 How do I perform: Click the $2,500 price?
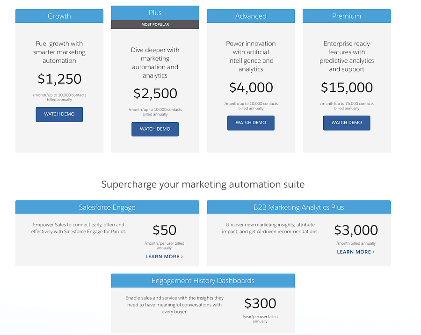[x=155, y=94]
